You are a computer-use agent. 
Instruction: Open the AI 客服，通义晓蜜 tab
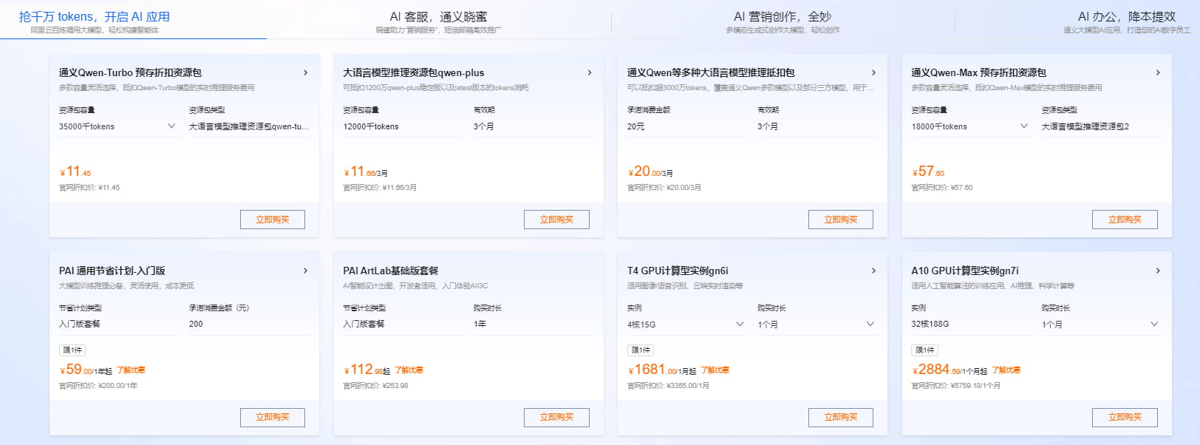(x=438, y=17)
